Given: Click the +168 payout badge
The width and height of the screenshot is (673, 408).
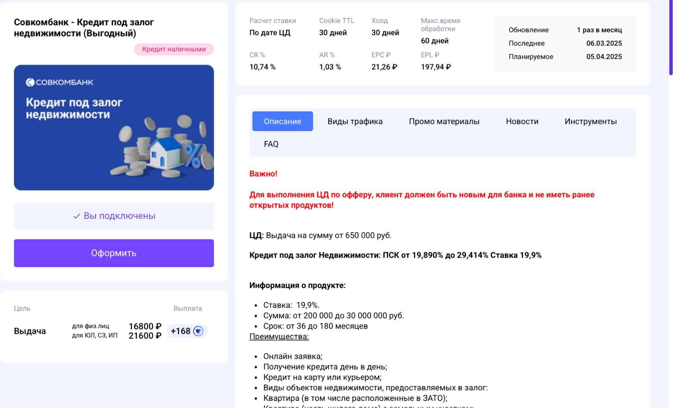Looking at the screenshot, I should point(187,331).
